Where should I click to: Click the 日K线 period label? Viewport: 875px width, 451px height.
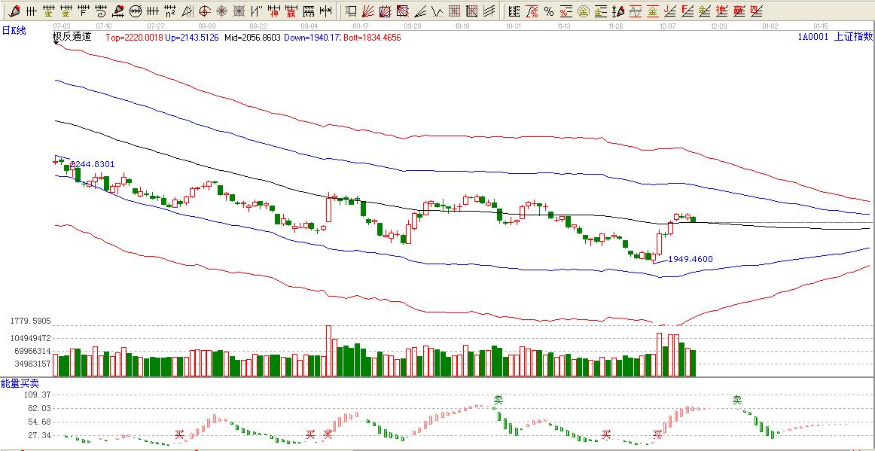pyautogui.click(x=14, y=30)
